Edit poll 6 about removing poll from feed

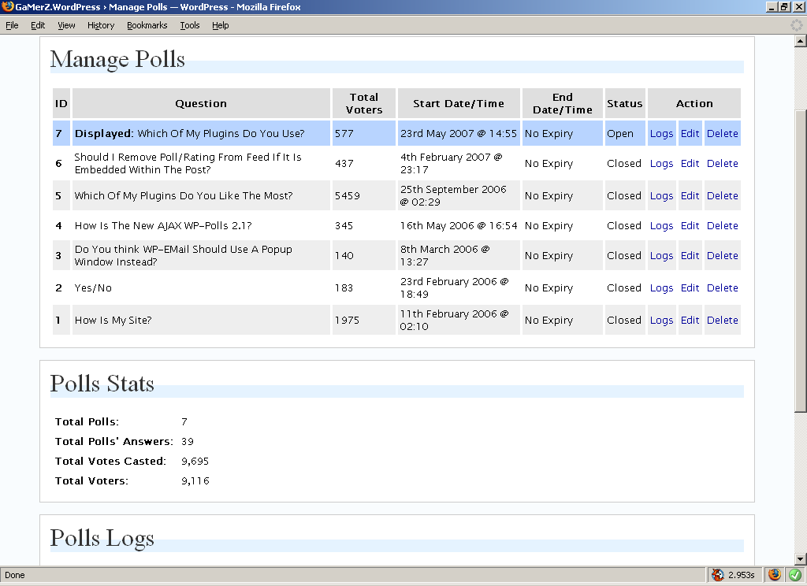point(690,164)
